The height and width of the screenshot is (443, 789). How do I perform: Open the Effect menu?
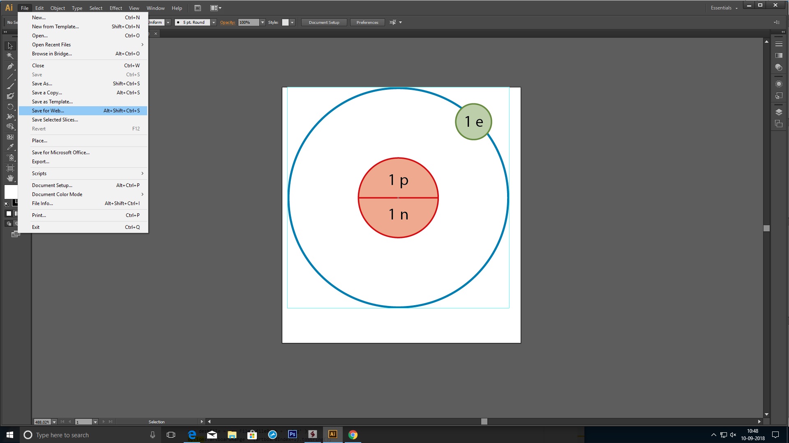coord(116,8)
